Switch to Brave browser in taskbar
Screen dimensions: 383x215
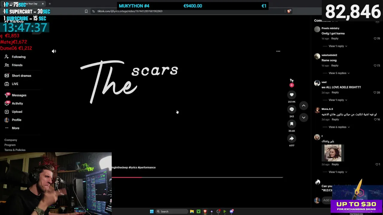click(205, 211)
